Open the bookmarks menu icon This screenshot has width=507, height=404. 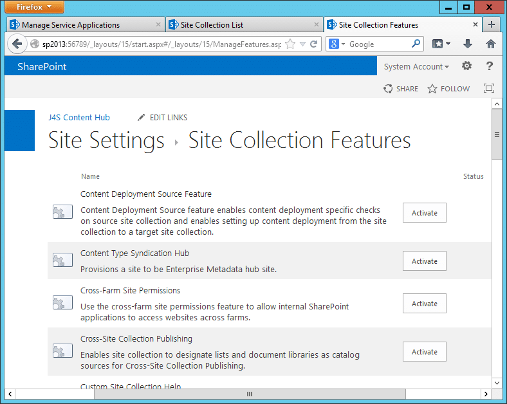point(438,44)
